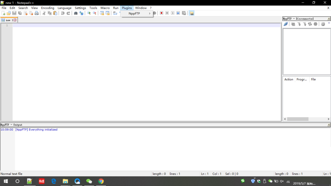Open the Edit menu

tap(12, 8)
